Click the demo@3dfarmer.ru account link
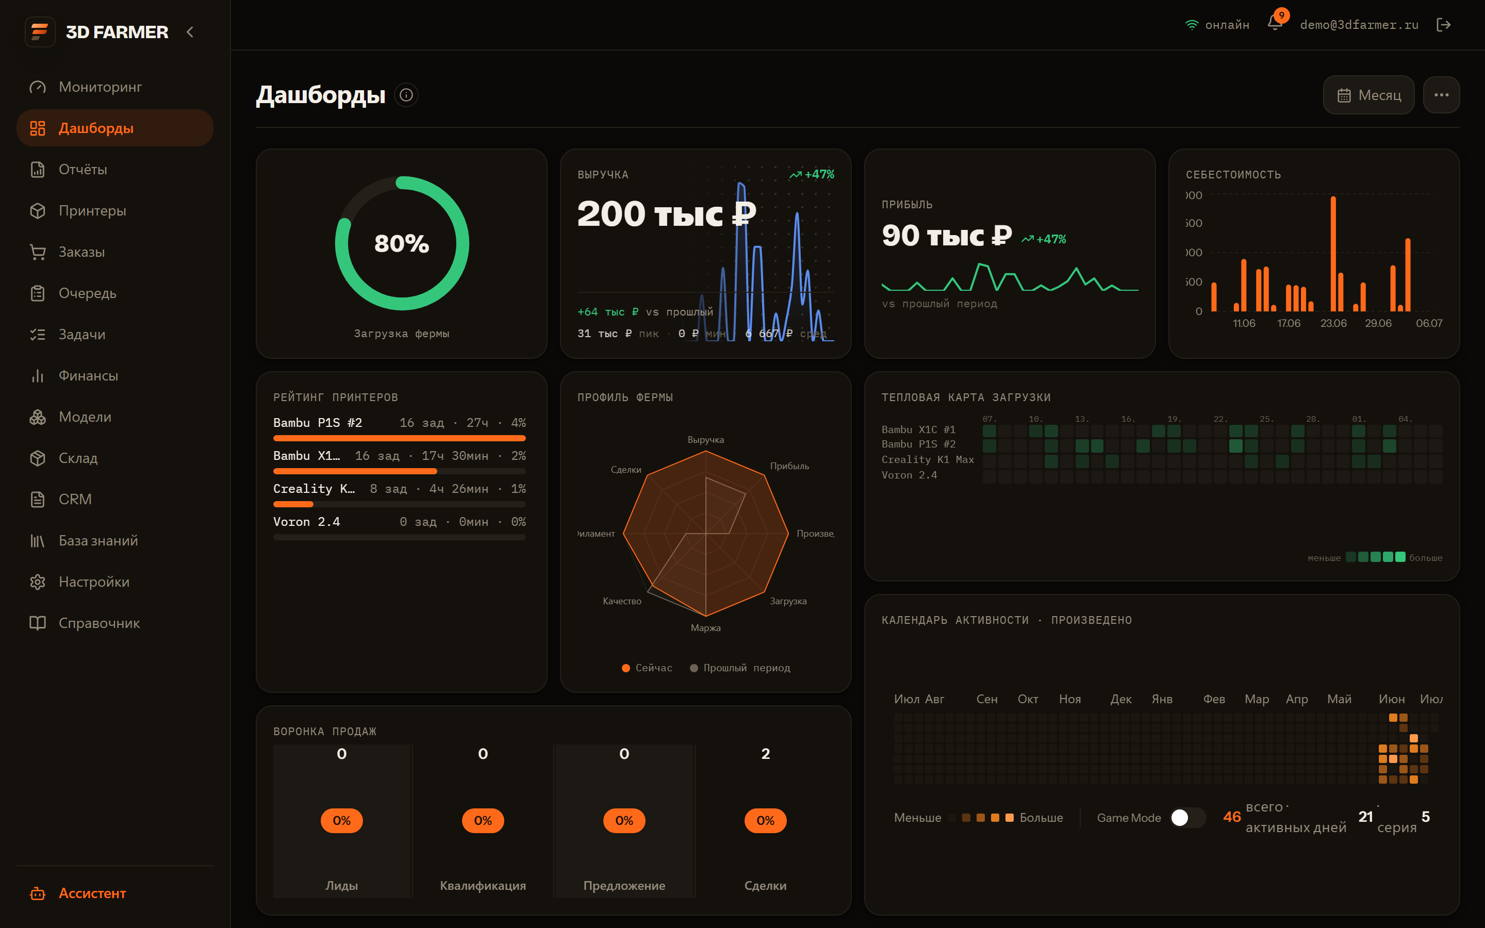Screen dimensions: 1485x928 [1359, 25]
